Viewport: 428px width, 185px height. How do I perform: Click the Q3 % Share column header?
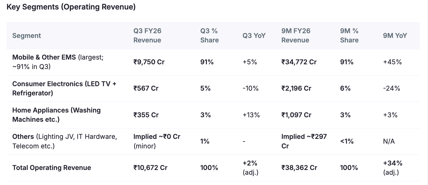(209, 36)
